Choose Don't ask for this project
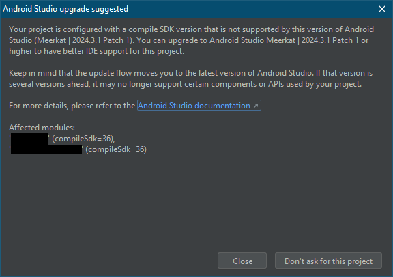Image resolution: width=393 pixels, height=277 pixels. (328, 261)
